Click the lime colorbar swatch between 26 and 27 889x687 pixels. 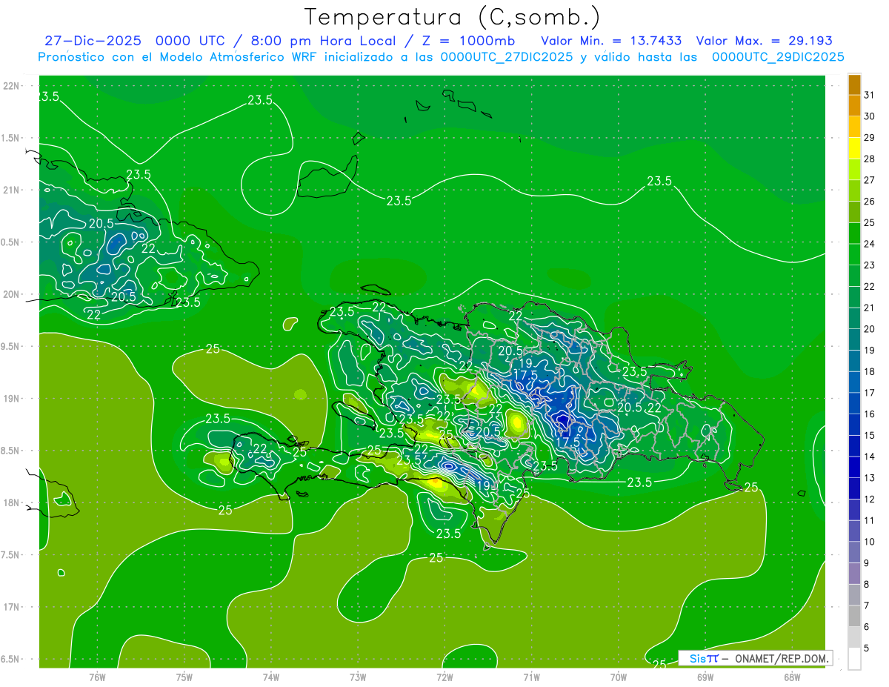pos(854,190)
